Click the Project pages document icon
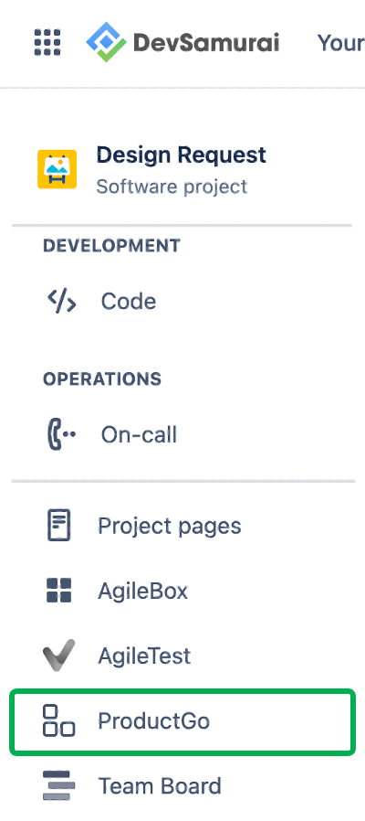Screen dimensions: 365x821 coord(59,525)
